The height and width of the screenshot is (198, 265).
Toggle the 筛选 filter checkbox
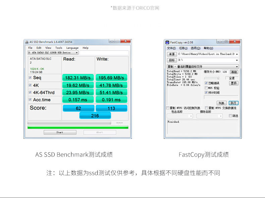(230, 116)
